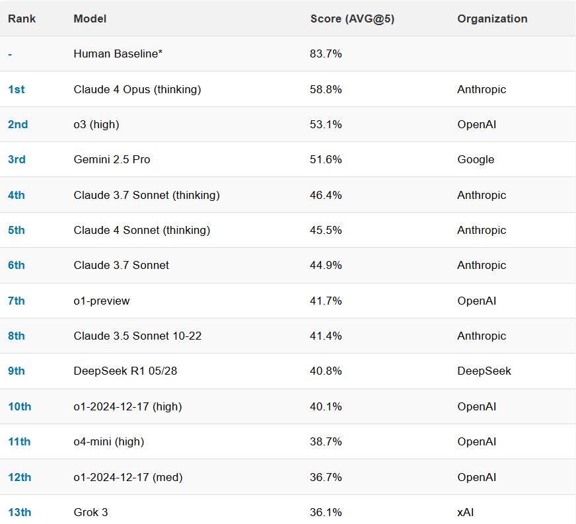Click the Rank column header
576x524 pixels.
pyautogui.click(x=22, y=19)
